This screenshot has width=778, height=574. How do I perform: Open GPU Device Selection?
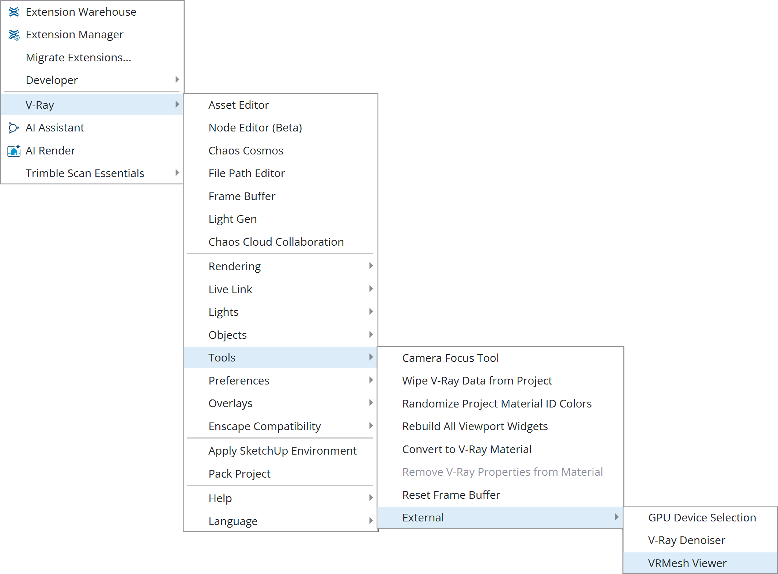click(x=700, y=518)
